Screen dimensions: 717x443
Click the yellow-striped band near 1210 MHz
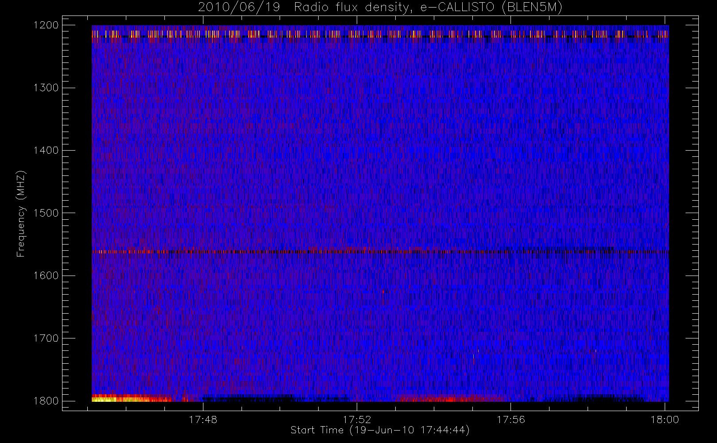[380, 34]
